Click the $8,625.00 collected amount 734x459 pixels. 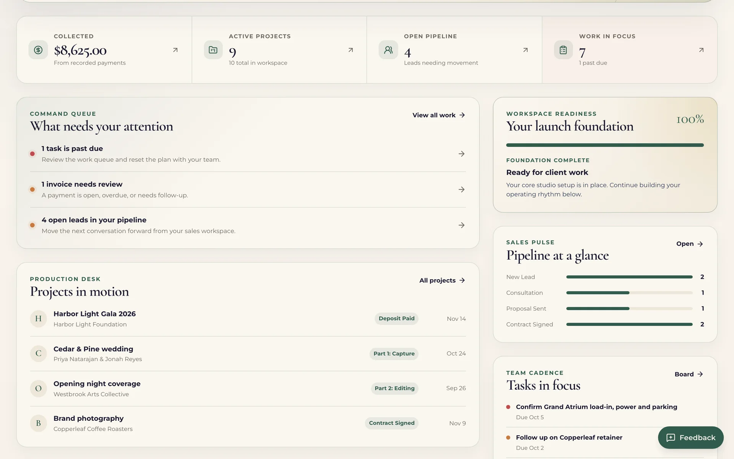coord(80,50)
